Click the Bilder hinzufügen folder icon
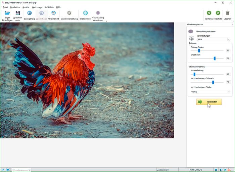This screenshot has width=235, height=172. point(7,13)
